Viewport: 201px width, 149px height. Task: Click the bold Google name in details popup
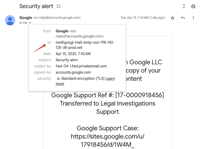pos(62,31)
